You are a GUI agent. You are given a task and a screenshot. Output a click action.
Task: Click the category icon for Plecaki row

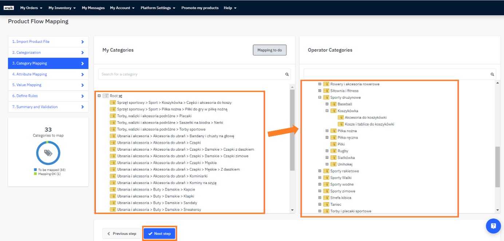[x=113, y=116]
